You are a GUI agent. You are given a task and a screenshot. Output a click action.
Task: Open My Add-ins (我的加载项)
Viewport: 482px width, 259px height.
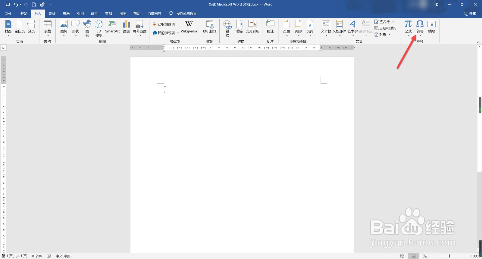point(166,33)
